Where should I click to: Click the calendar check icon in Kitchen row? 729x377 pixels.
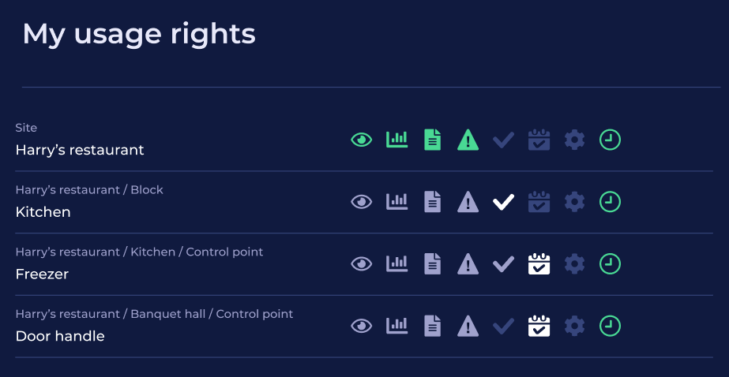(x=539, y=202)
